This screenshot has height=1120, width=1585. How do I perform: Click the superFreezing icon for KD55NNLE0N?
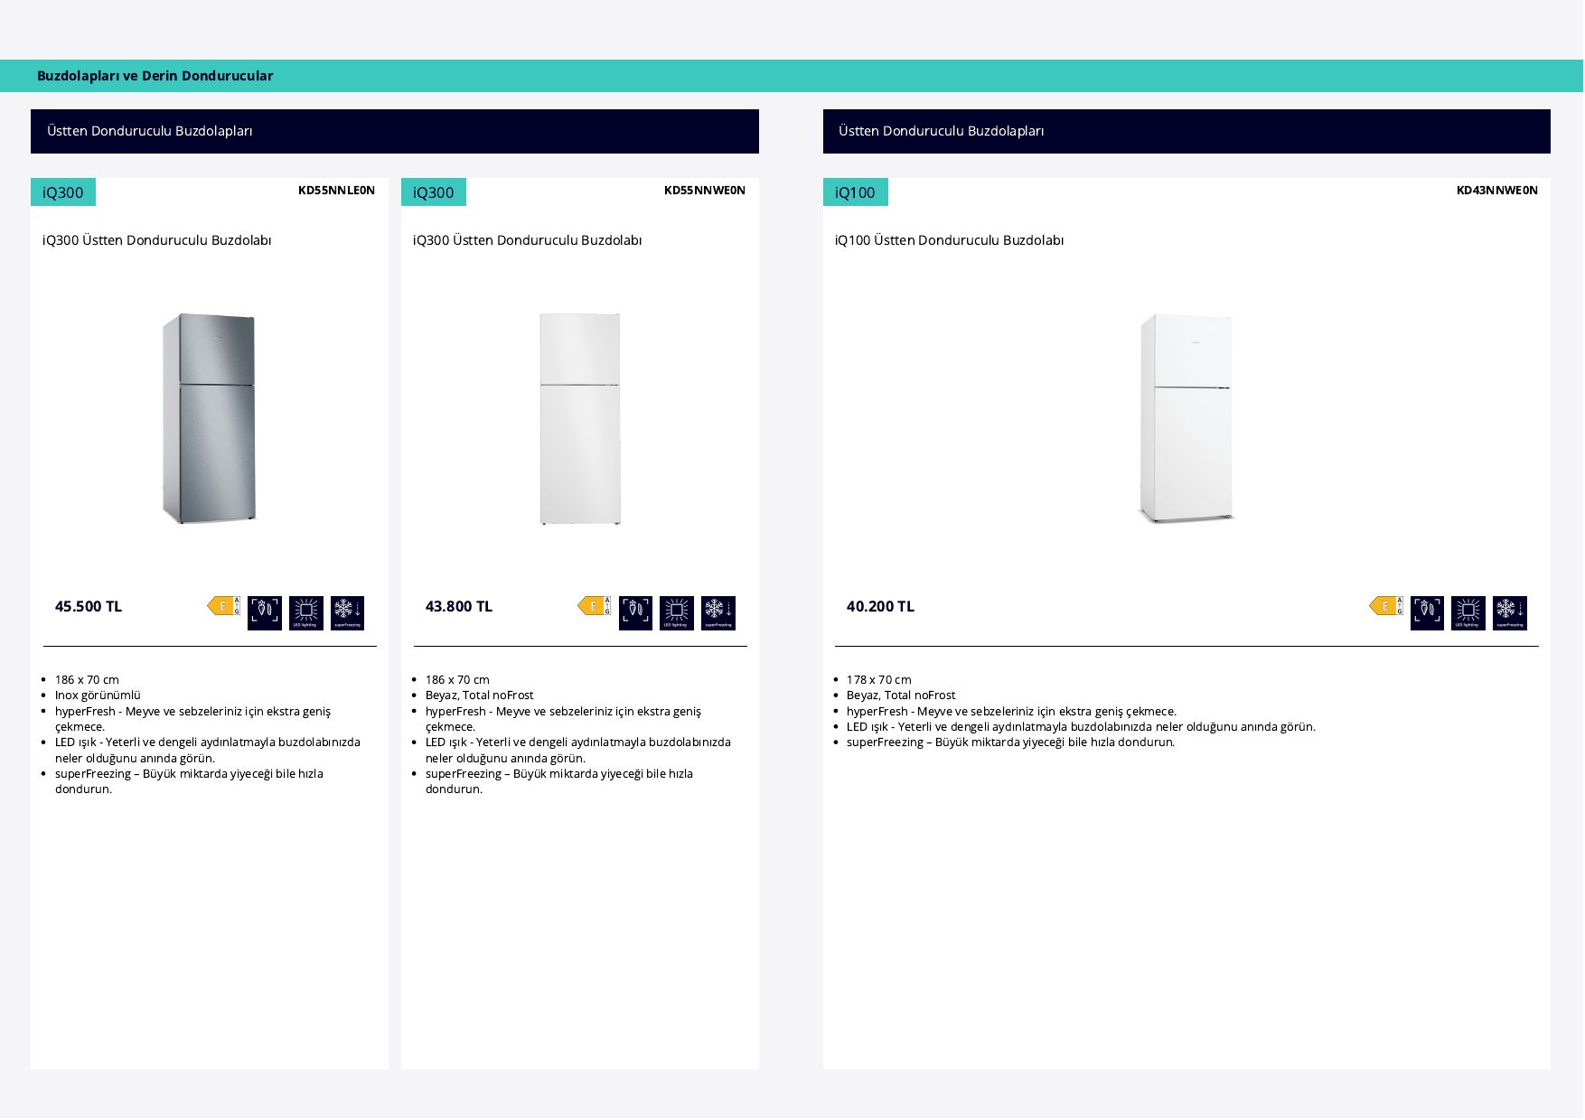coord(348,613)
